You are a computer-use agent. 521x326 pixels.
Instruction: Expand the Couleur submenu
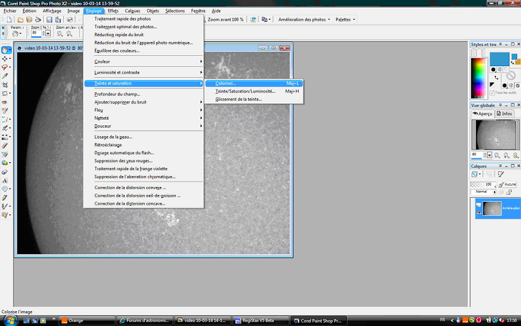(144, 62)
